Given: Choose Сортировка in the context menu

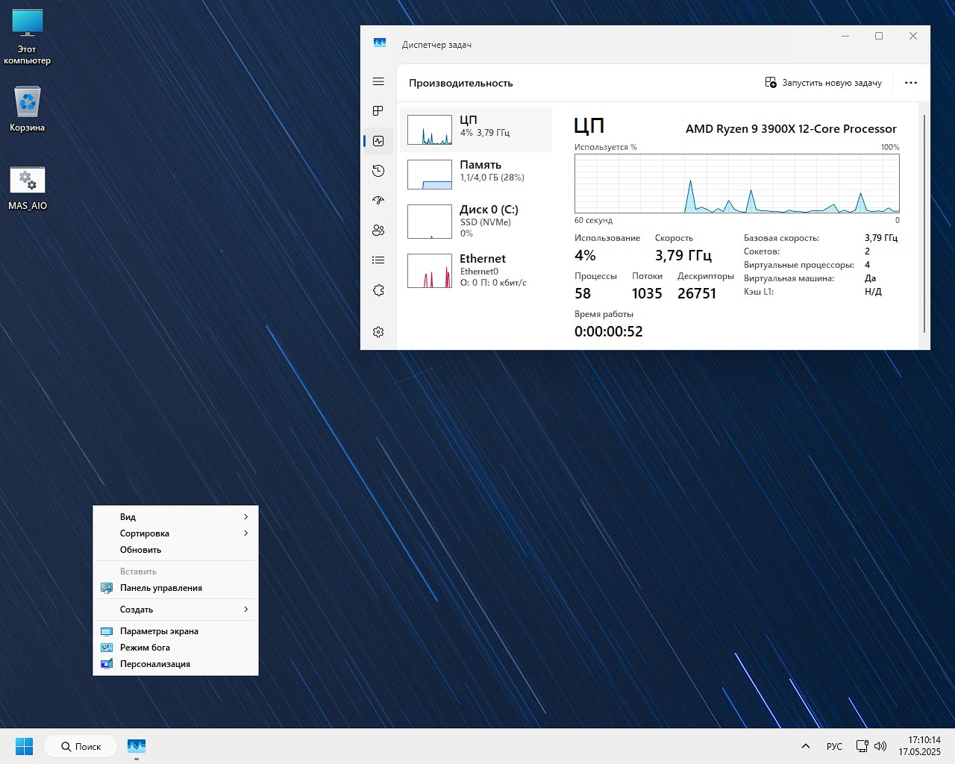Looking at the screenshot, I should click(x=175, y=533).
